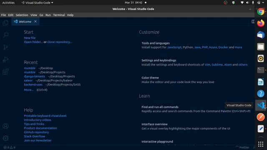This screenshot has width=267, height=150.
Task: Open the Source Control view
Action: coord(5,47)
